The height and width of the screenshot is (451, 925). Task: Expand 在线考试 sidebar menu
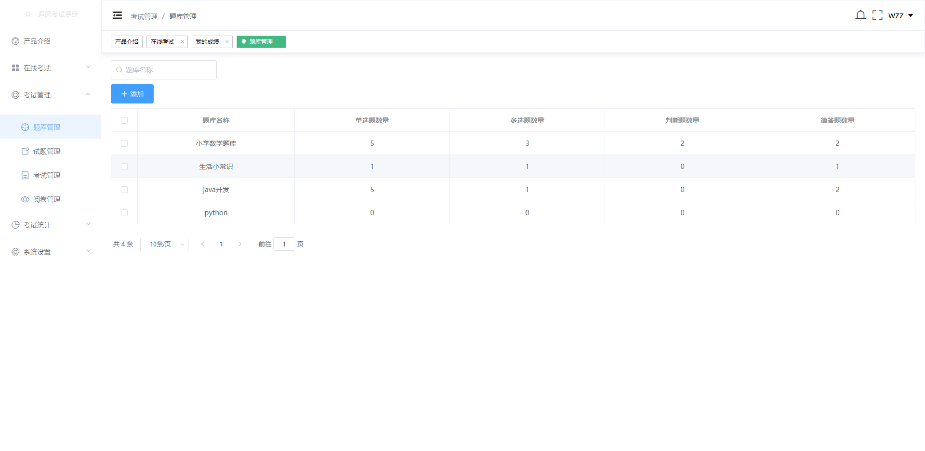click(51, 68)
